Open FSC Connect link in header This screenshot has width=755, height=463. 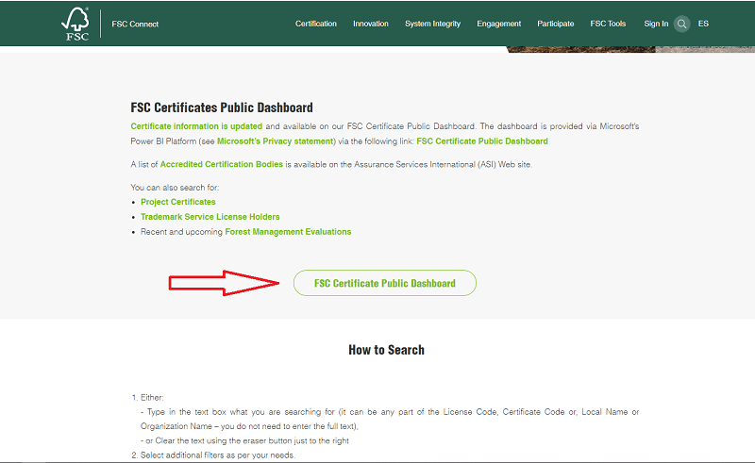click(x=137, y=24)
